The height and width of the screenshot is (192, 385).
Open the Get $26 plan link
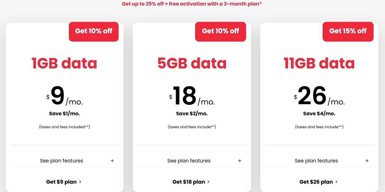pyautogui.click(x=316, y=182)
